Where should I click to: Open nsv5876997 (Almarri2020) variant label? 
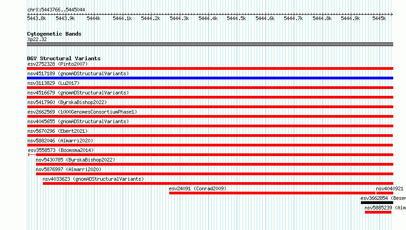tap(68, 169)
